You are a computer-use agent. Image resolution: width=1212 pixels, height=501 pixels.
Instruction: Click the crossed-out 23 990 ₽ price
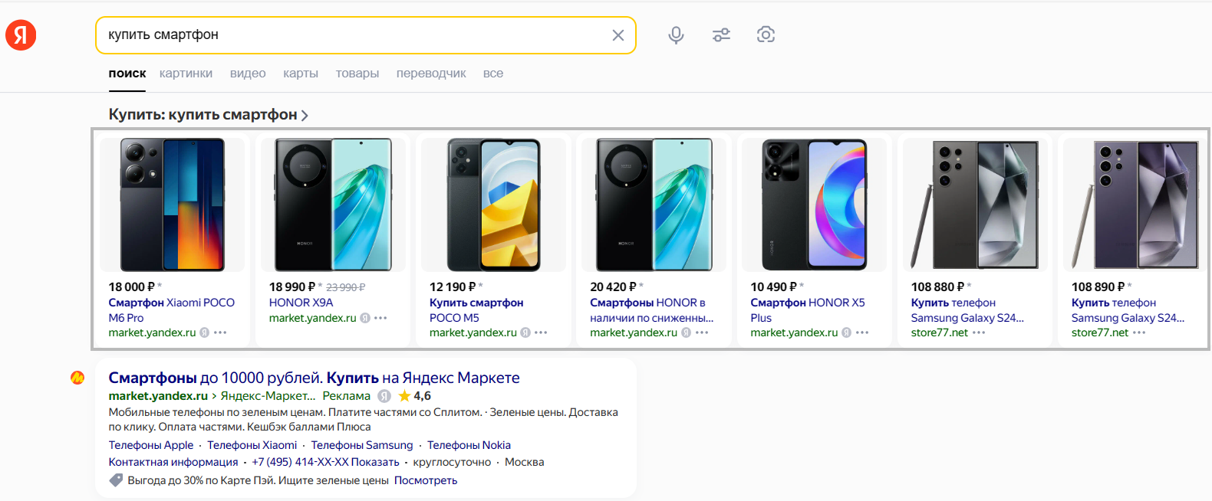[x=346, y=287]
